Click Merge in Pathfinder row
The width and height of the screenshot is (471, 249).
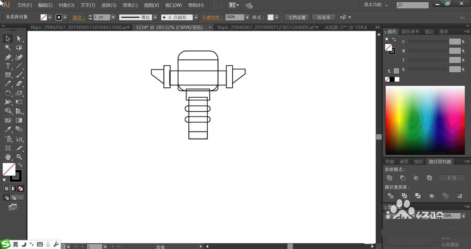pyautogui.click(x=418, y=195)
